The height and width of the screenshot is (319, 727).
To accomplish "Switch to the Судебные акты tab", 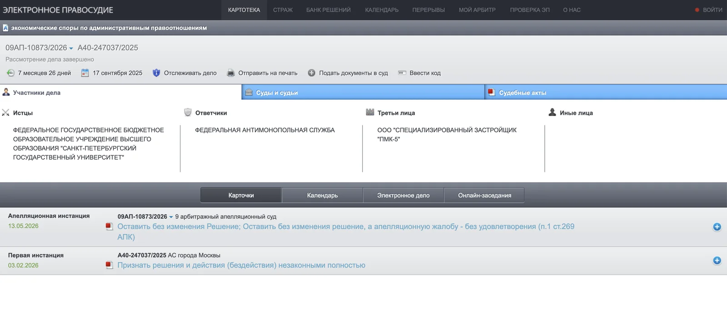I will [x=606, y=92].
